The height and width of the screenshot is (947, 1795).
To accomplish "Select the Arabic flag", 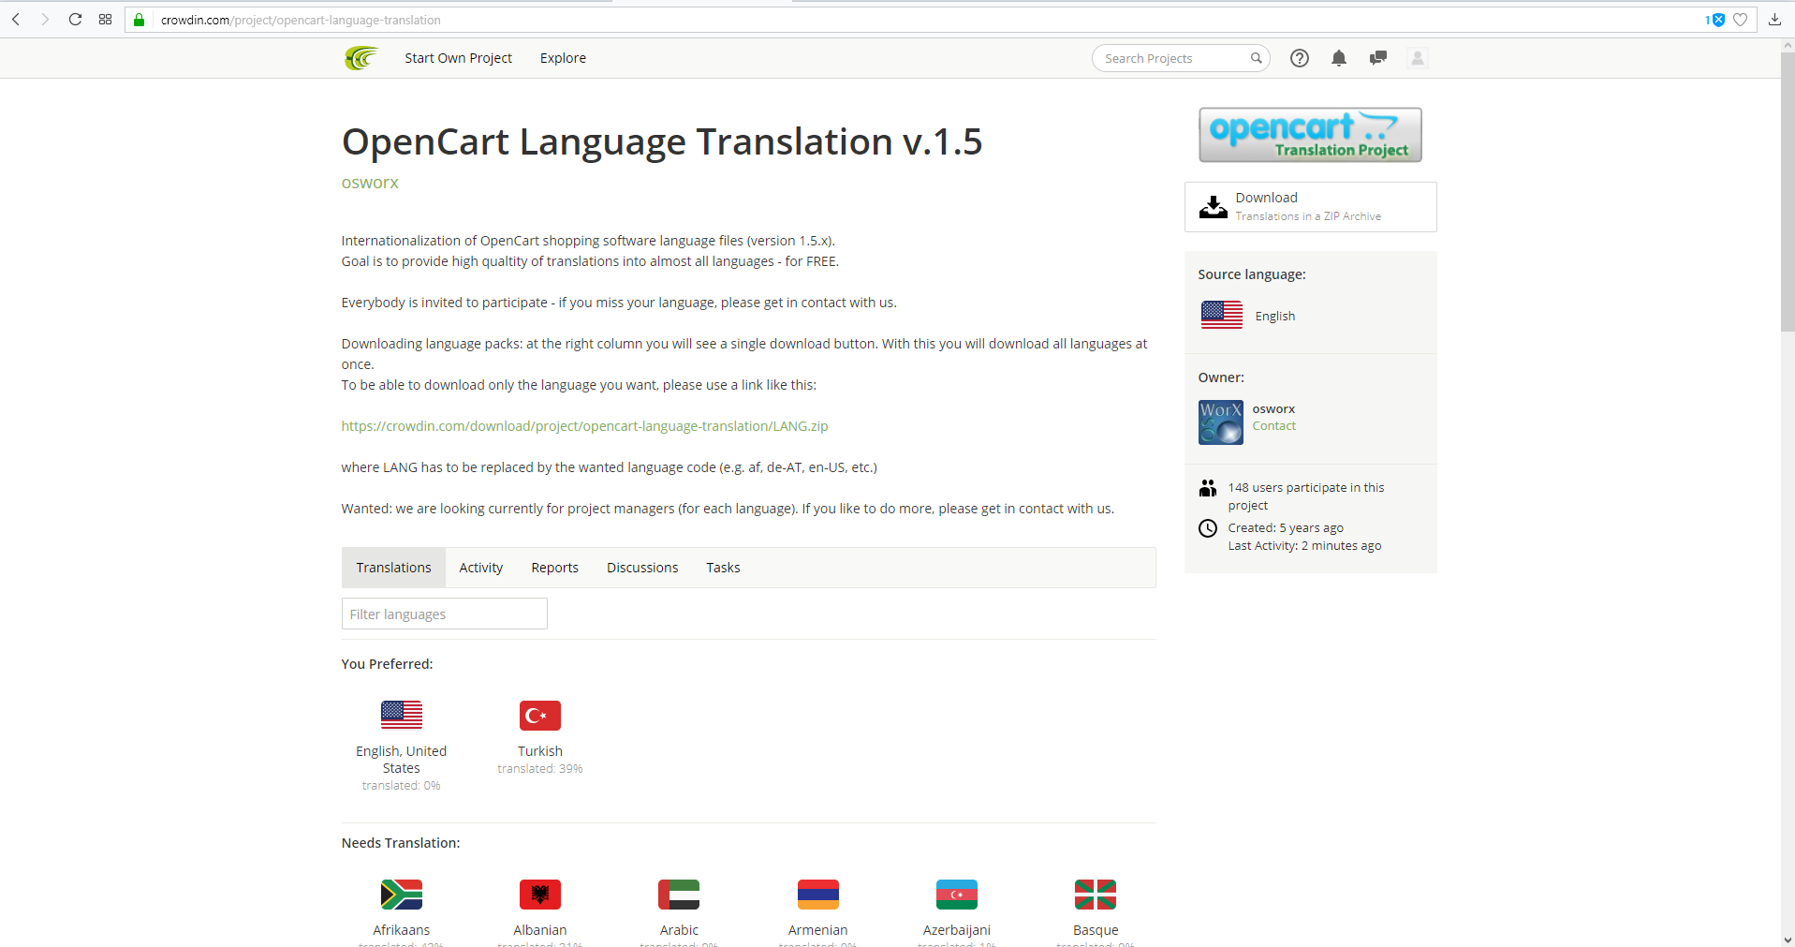I will (x=679, y=895).
